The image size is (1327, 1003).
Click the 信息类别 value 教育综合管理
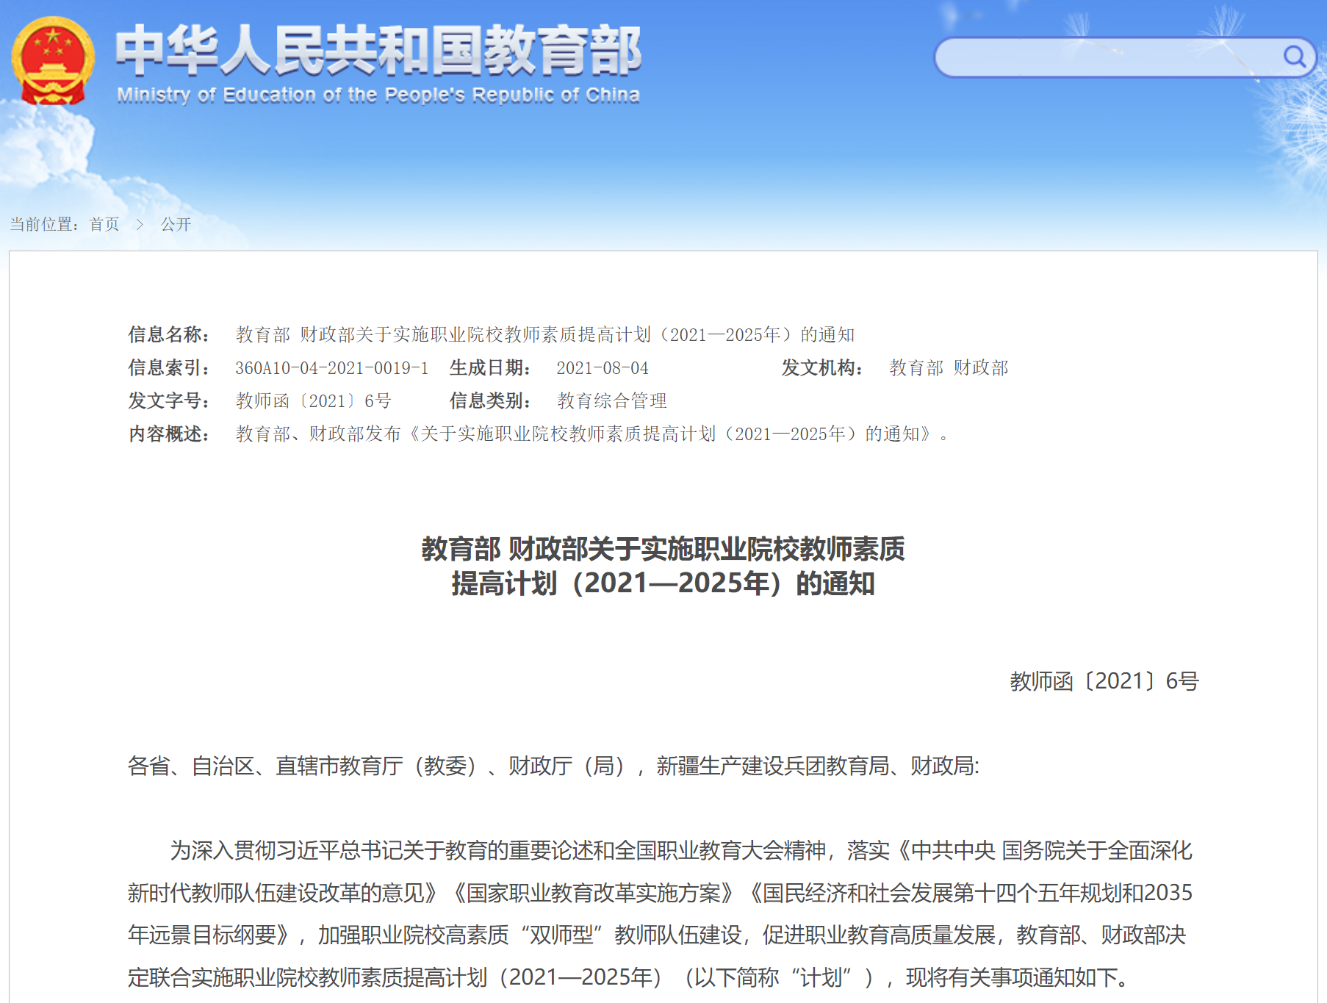pyautogui.click(x=611, y=401)
